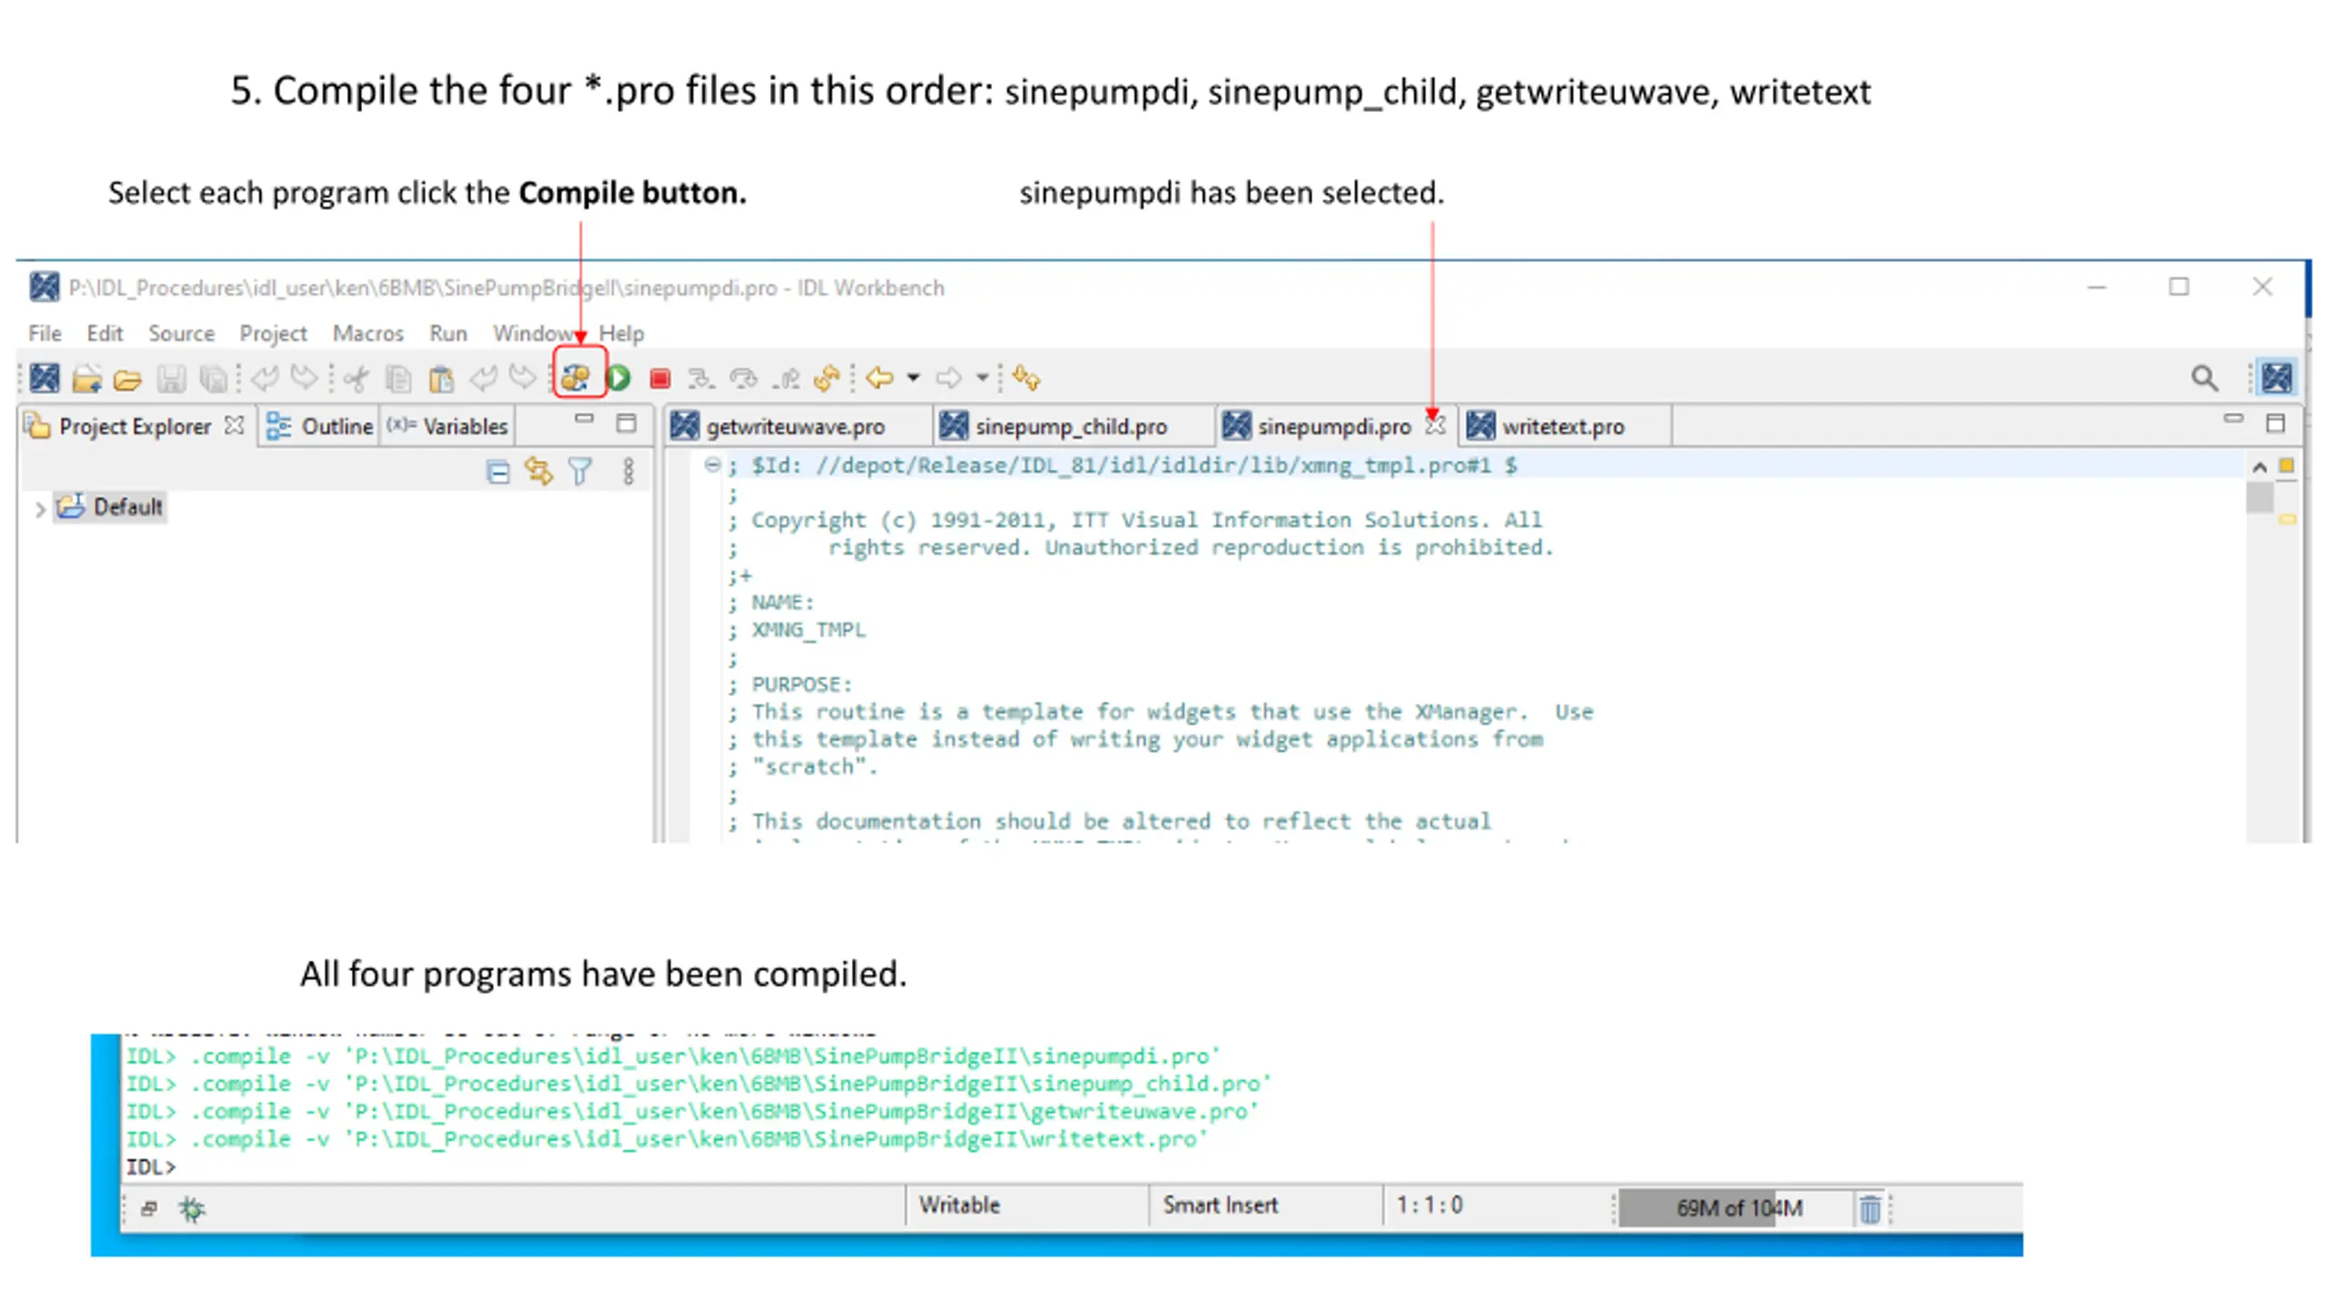2328x1309 pixels.
Task: Click the last edit location arrows icon
Action: coord(1027,377)
